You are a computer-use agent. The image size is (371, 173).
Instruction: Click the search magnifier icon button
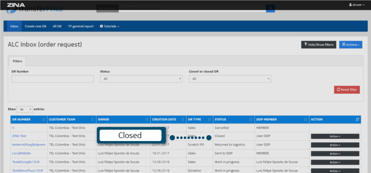270,8
